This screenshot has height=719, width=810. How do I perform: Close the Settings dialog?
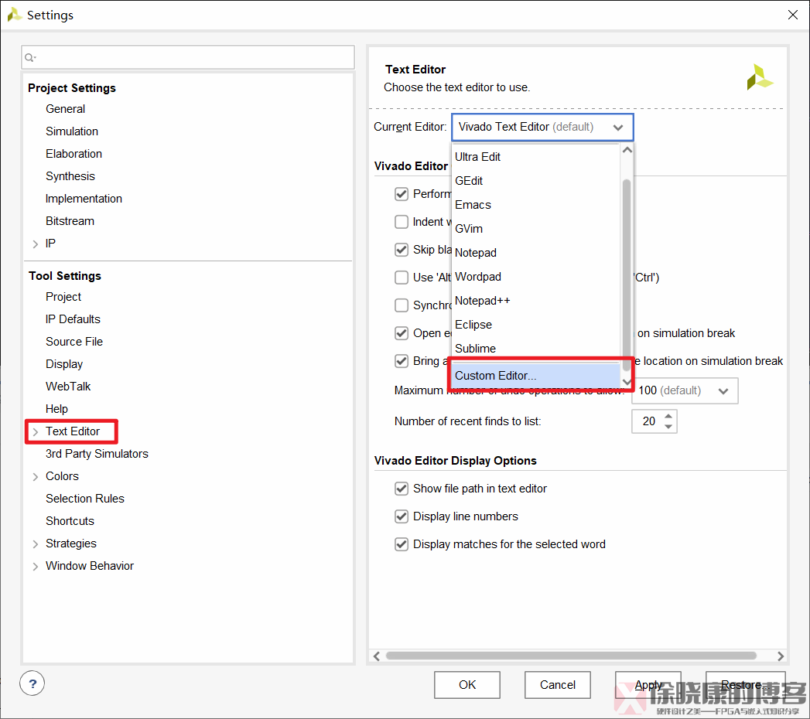(792, 15)
